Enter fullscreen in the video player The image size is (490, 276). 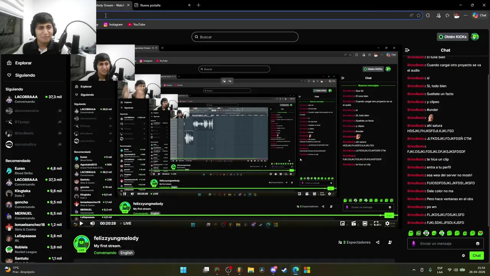(x=376, y=223)
